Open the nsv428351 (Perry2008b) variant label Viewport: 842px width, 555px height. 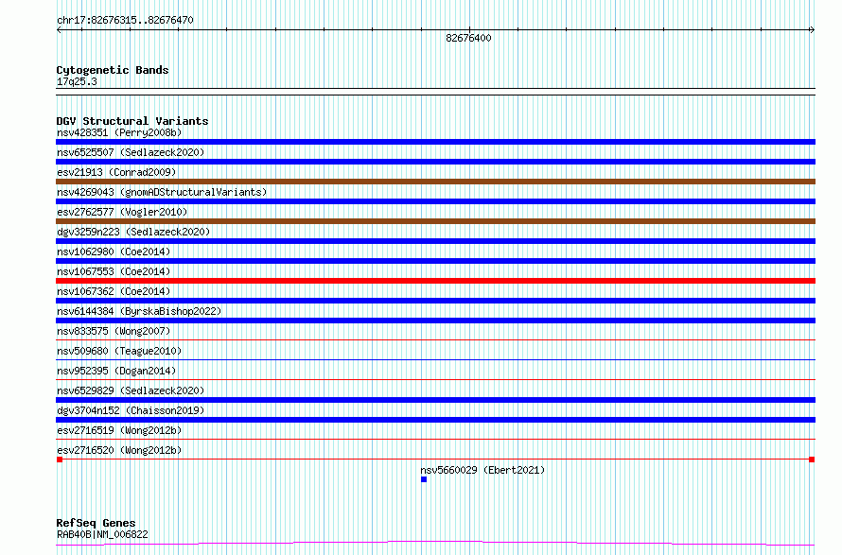click(119, 132)
